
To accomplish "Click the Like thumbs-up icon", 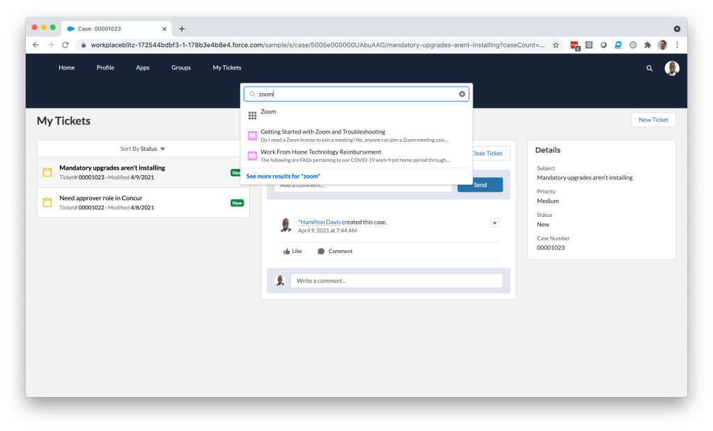I will (286, 251).
